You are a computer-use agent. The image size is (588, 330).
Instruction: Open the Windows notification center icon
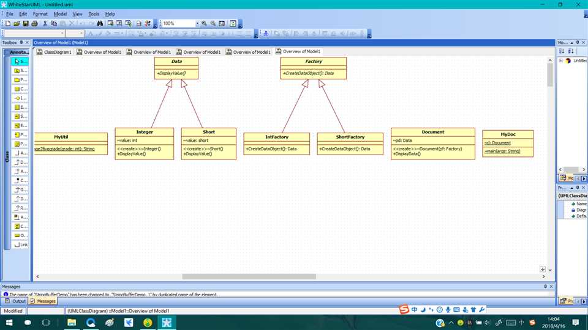point(576,322)
